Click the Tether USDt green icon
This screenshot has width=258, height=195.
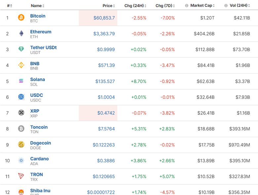21,49
